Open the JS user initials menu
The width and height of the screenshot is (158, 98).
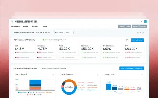pos(141,22)
